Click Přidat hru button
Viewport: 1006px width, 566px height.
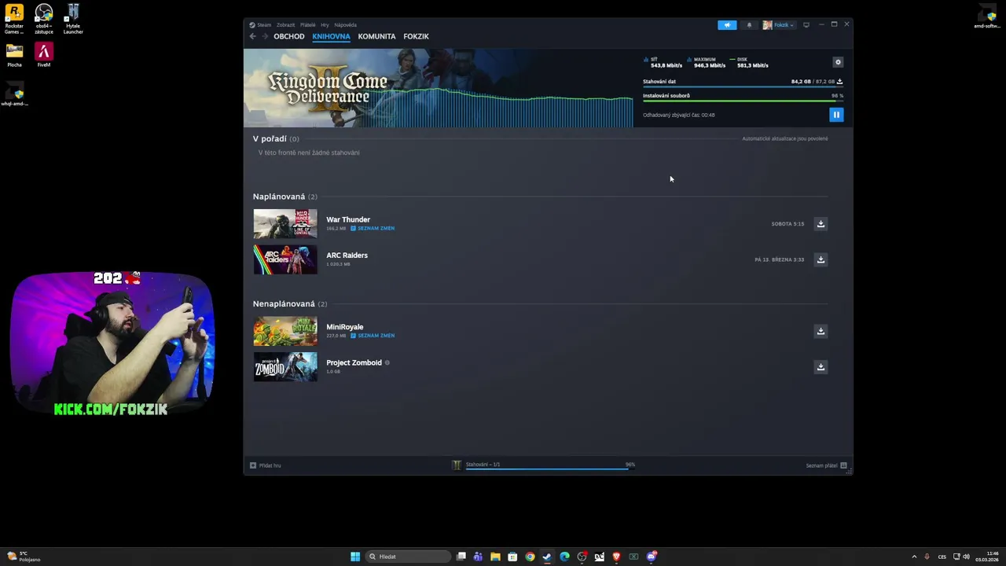pos(266,465)
